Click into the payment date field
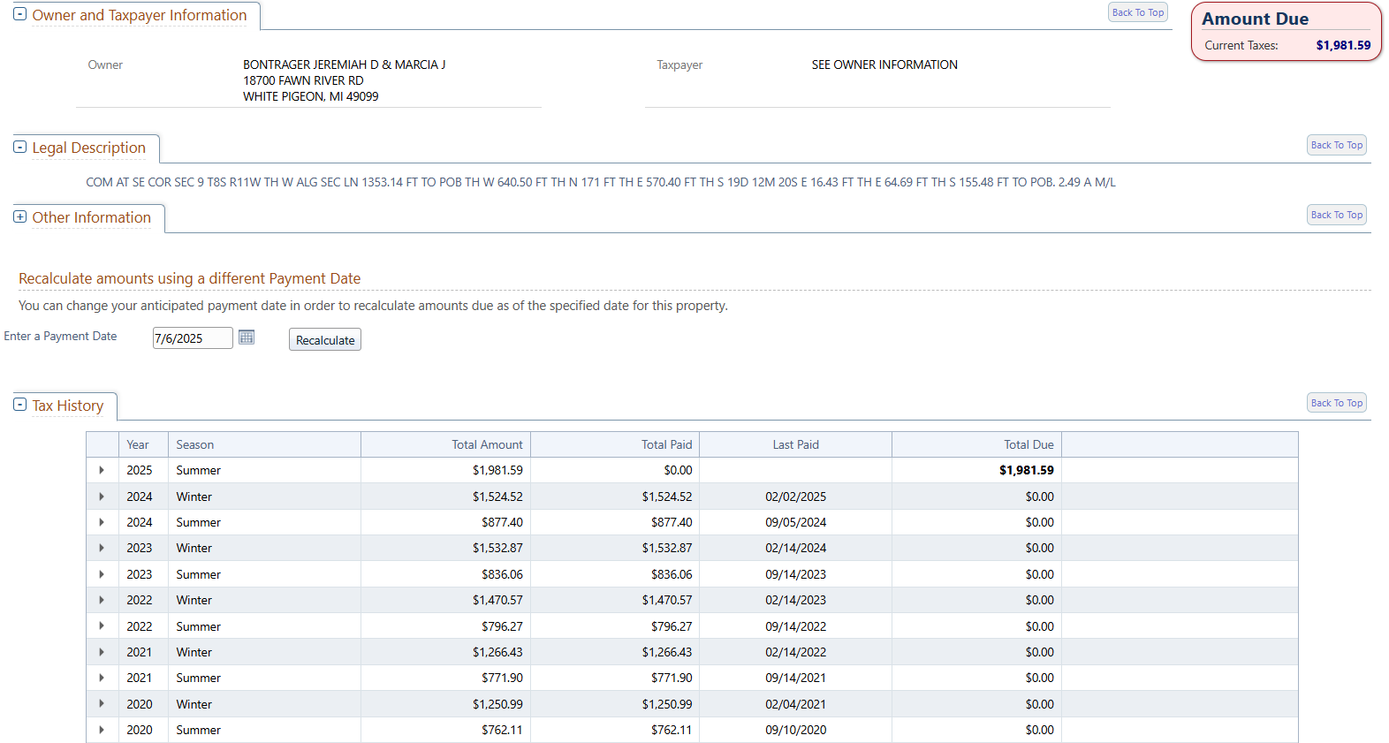The width and height of the screenshot is (1389, 743). pyautogui.click(x=192, y=338)
